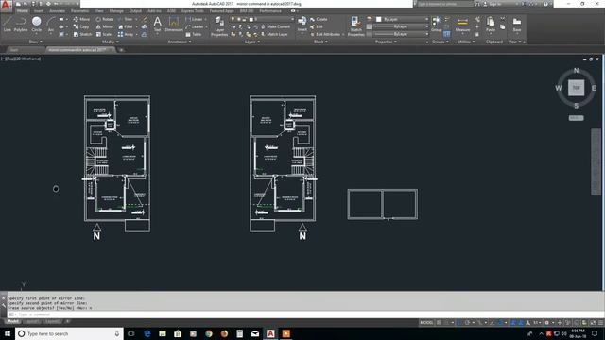This screenshot has width=605, height=340.
Task: Expand the Annotation panel
Action: coord(180,42)
